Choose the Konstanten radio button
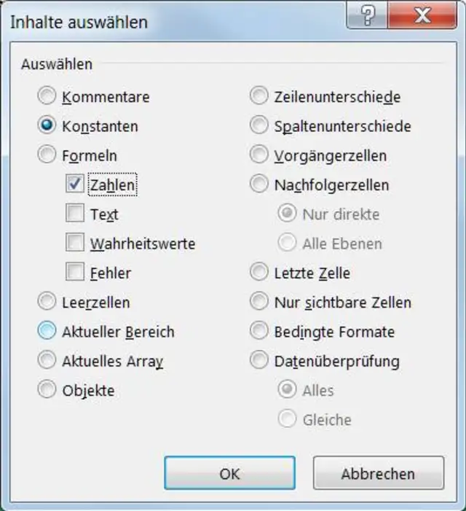The width and height of the screenshot is (466, 511). 47,125
